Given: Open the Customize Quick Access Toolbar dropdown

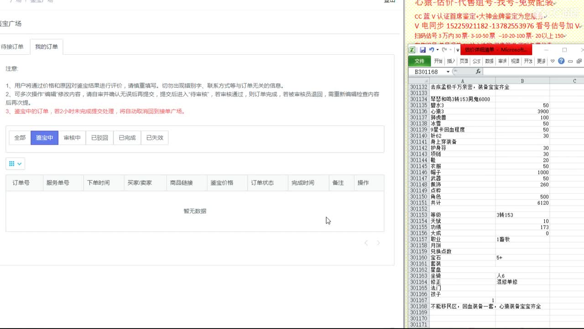Looking at the screenshot, I should coord(457,50).
